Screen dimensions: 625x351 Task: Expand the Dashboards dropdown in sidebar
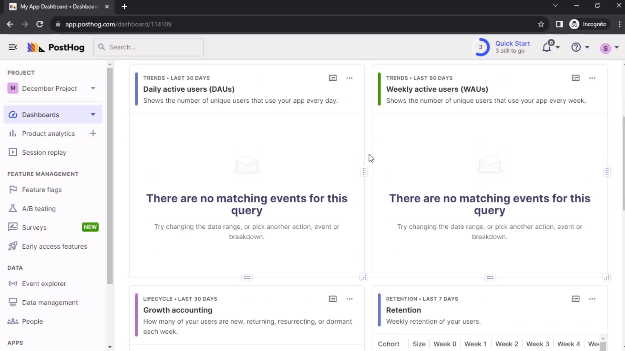tap(93, 114)
